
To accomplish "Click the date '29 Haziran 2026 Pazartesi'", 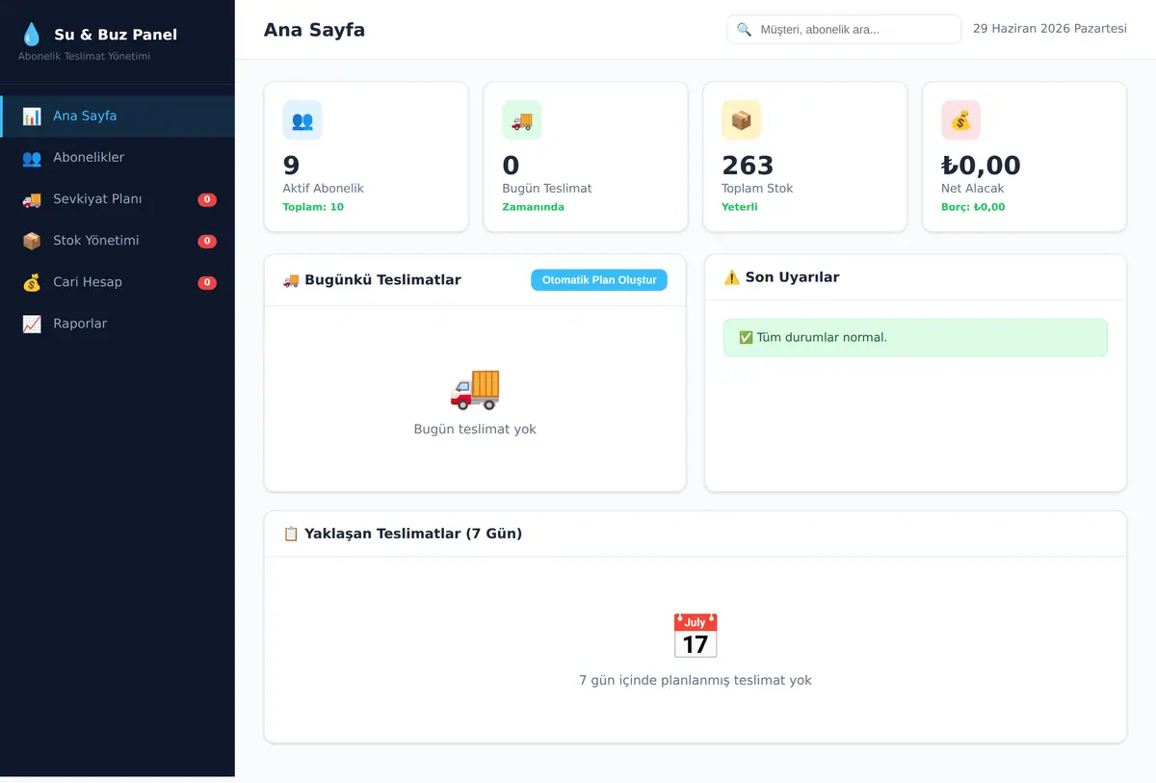I will [1050, 29].
